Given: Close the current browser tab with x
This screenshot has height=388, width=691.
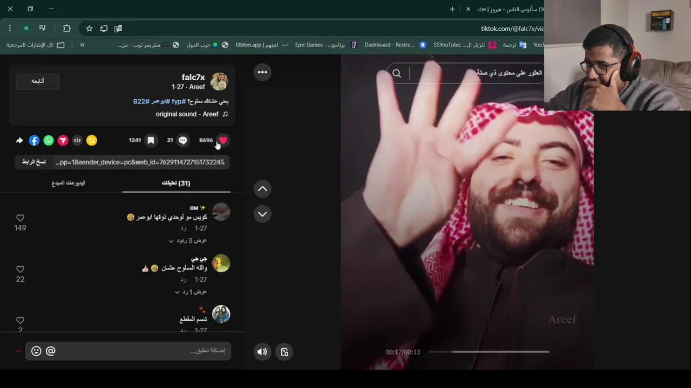Looking at the screenshot, I should pos(468,9).
